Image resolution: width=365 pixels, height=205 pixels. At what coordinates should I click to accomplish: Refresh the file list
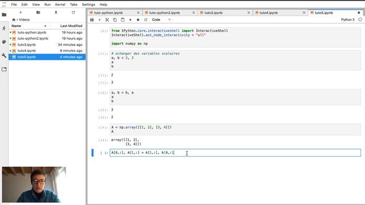tap(74, 13)
